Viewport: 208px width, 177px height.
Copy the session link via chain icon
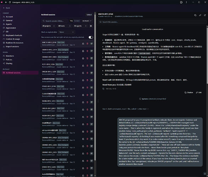200,15
